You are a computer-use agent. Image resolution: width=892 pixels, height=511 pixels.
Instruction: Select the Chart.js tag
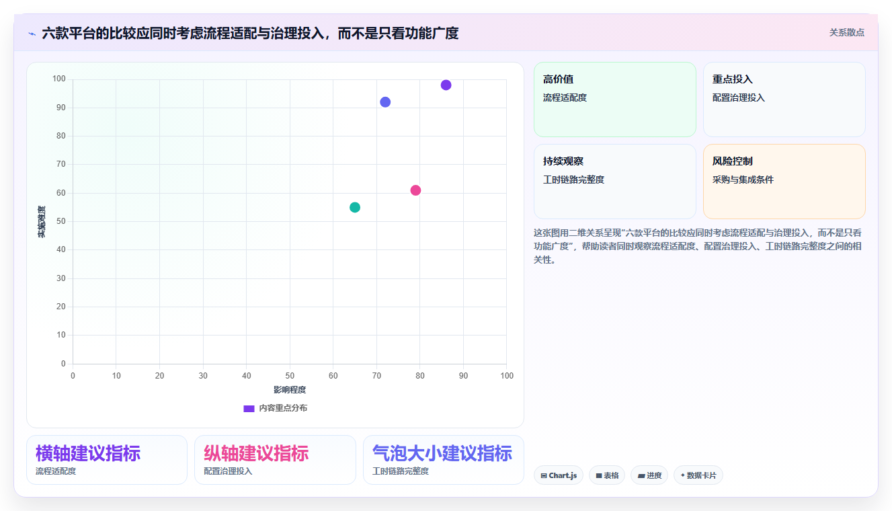click(x=559, y=475)
